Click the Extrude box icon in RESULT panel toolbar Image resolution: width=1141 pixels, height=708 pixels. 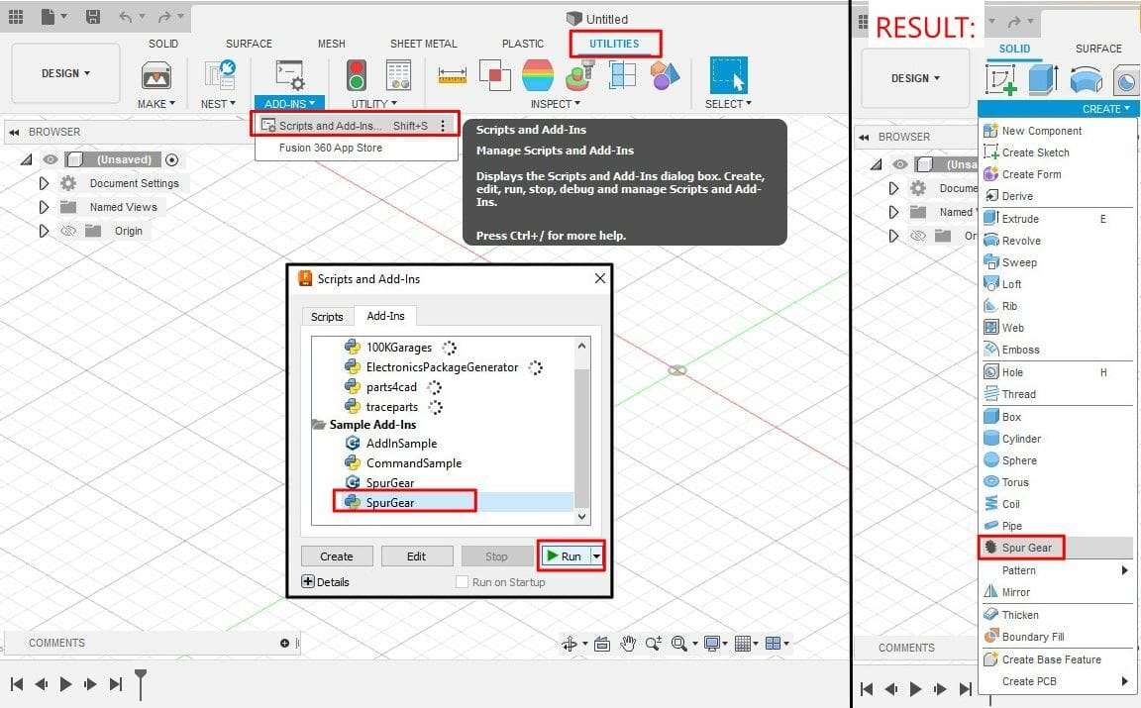[x=1044, y=79]
